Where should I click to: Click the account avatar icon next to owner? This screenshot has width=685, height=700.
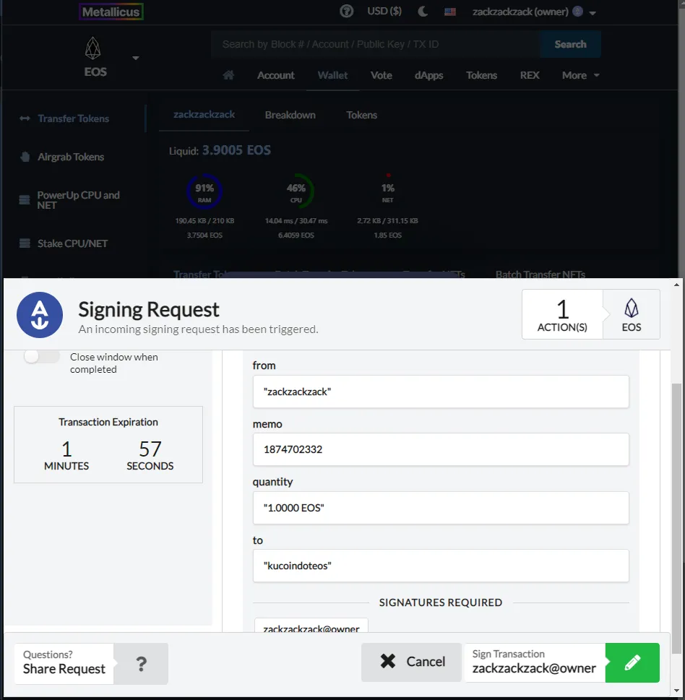point(578,11)
